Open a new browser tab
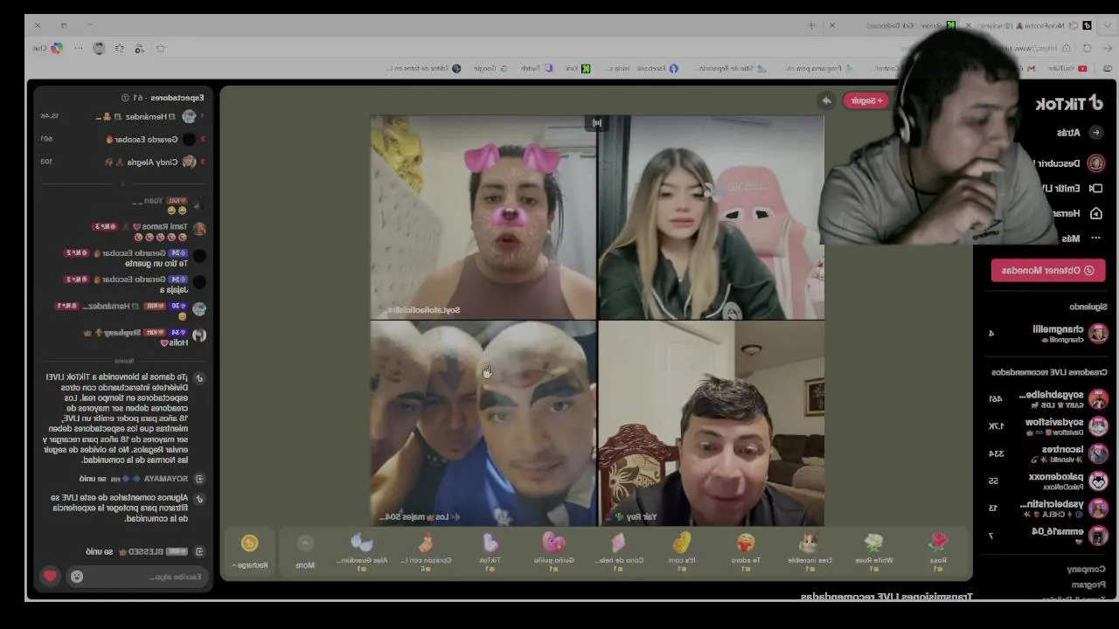1119x629 pixels. tap(811, 25)
